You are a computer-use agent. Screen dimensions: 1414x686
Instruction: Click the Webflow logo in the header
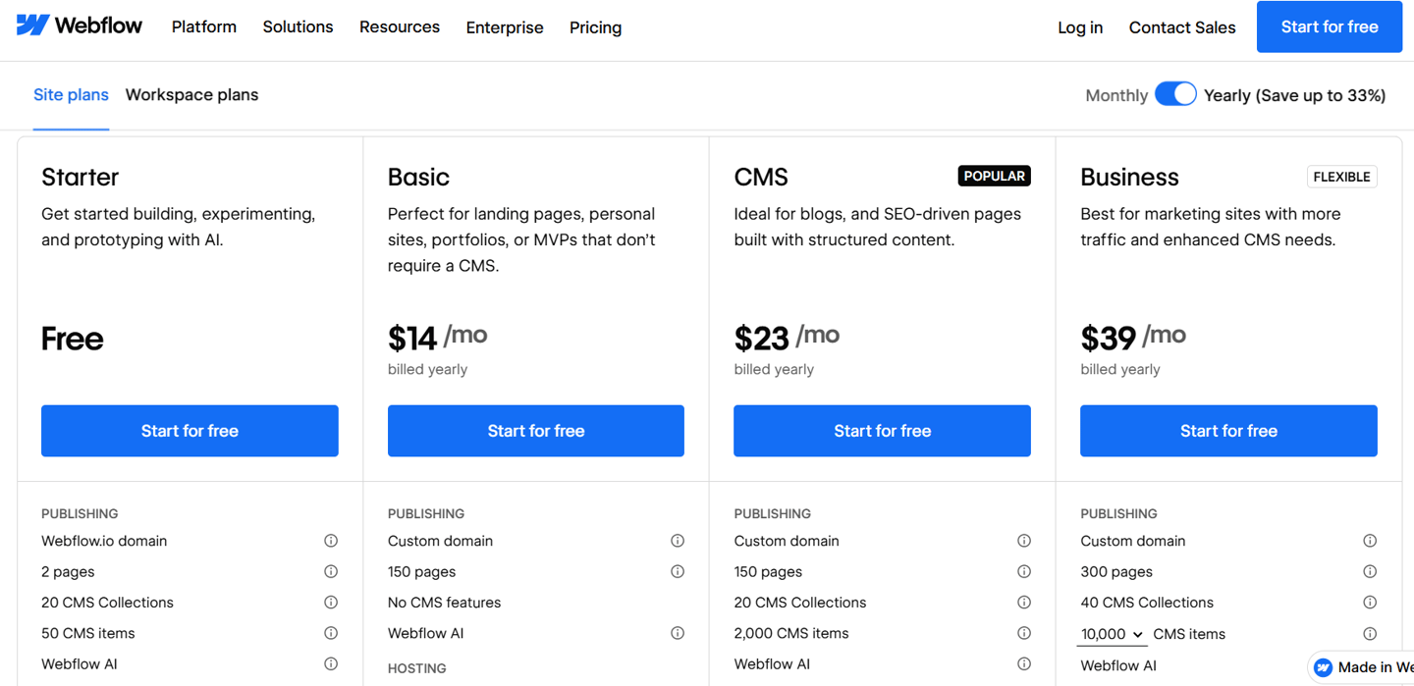coord(79,25)
